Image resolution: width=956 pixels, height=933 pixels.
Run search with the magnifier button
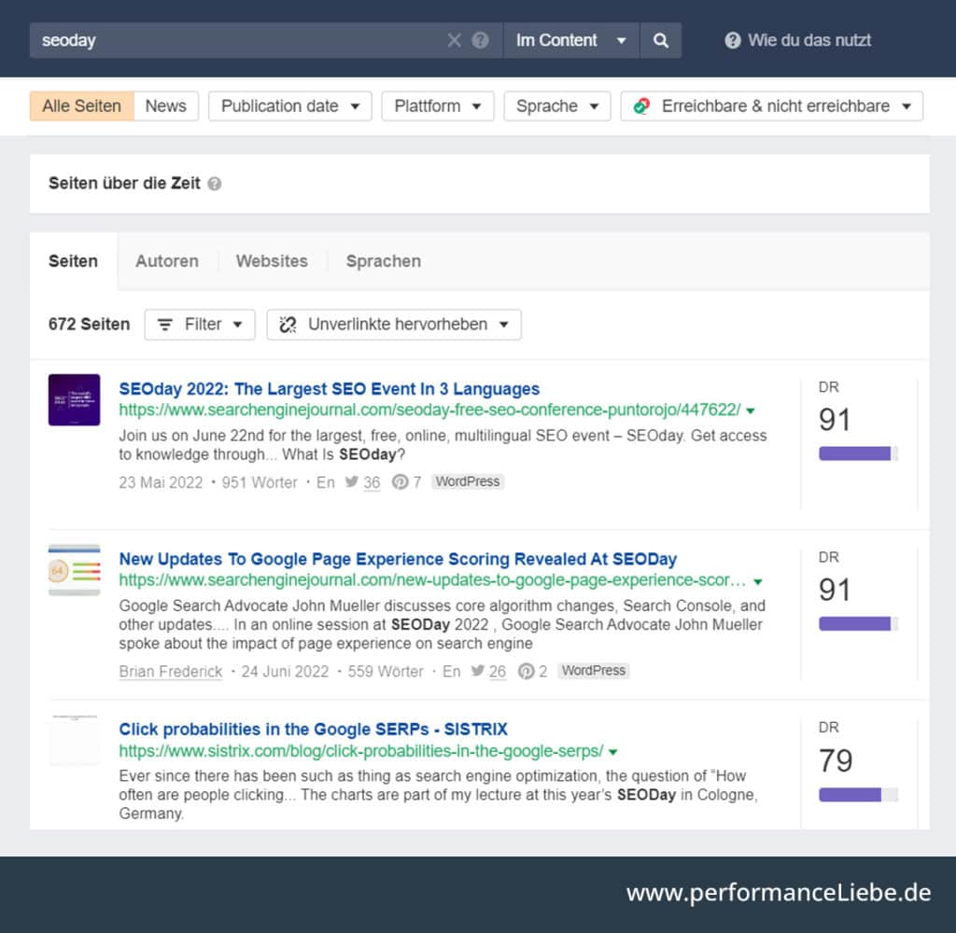(x=660, y=40)
